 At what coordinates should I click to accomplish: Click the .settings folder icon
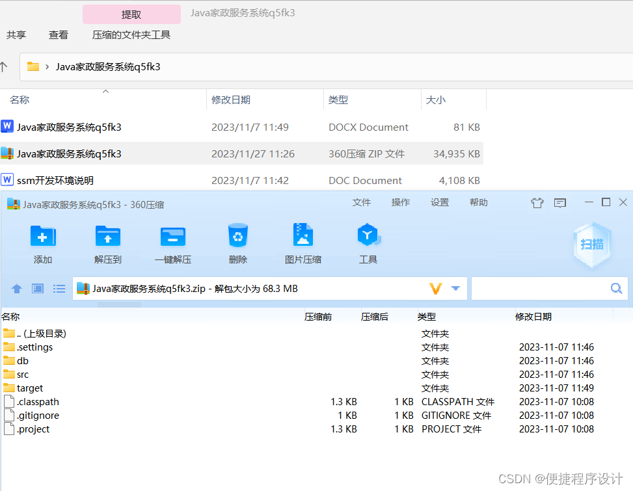click(x=9, y=347)
